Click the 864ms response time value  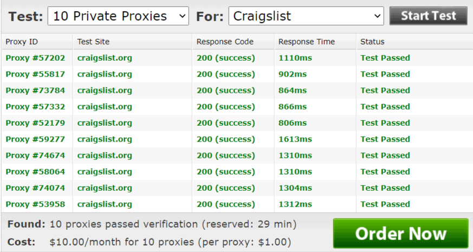293,91
